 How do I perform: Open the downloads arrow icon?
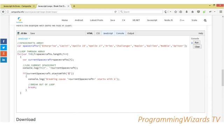tap(187, 12)
